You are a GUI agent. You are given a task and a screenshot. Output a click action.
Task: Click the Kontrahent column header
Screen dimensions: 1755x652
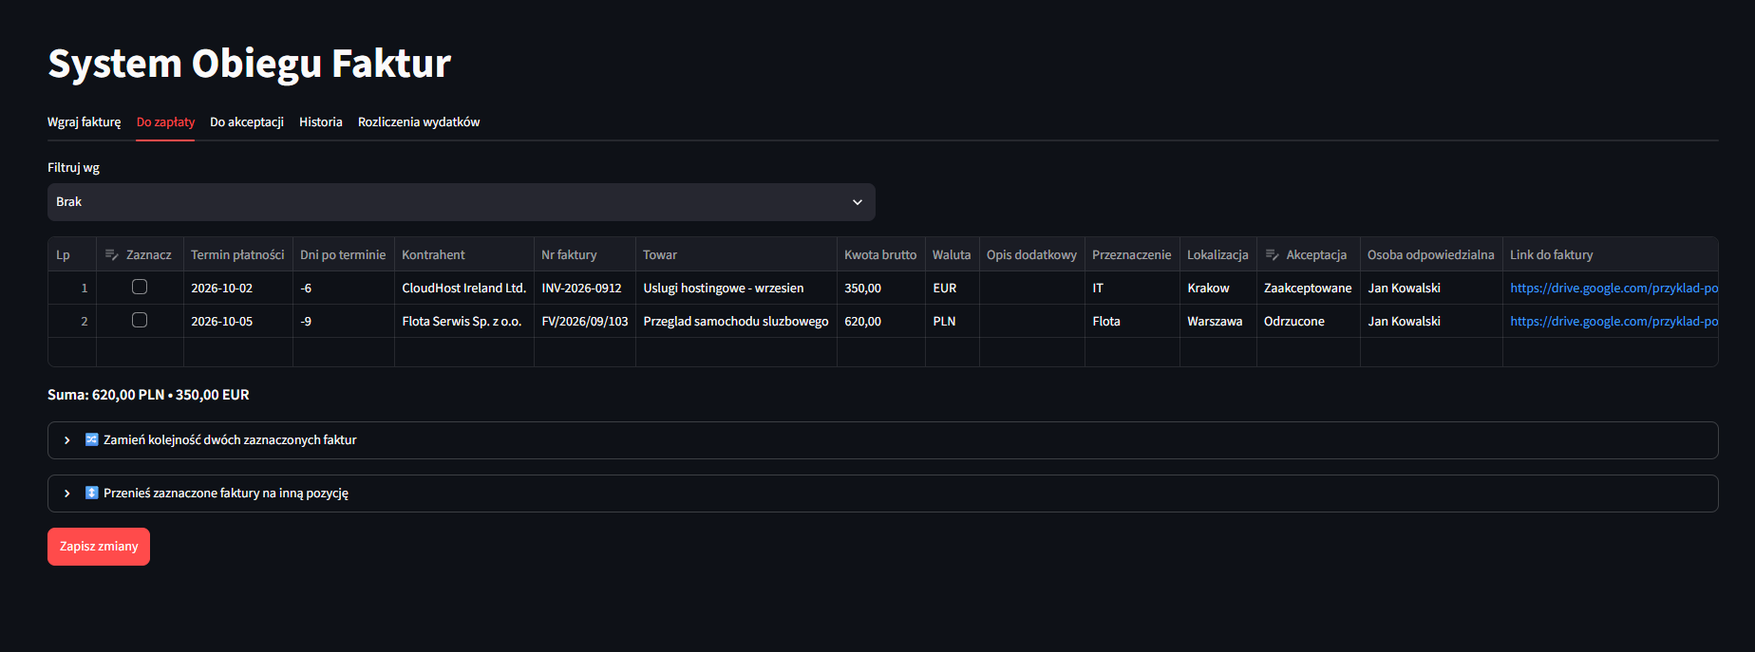coord(464,254)
